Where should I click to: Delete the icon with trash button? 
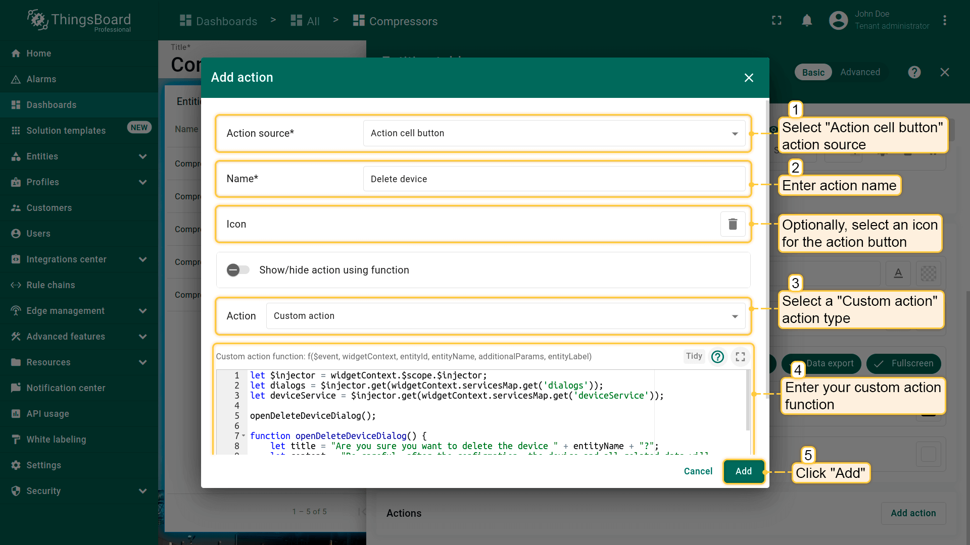coord(733,224)
